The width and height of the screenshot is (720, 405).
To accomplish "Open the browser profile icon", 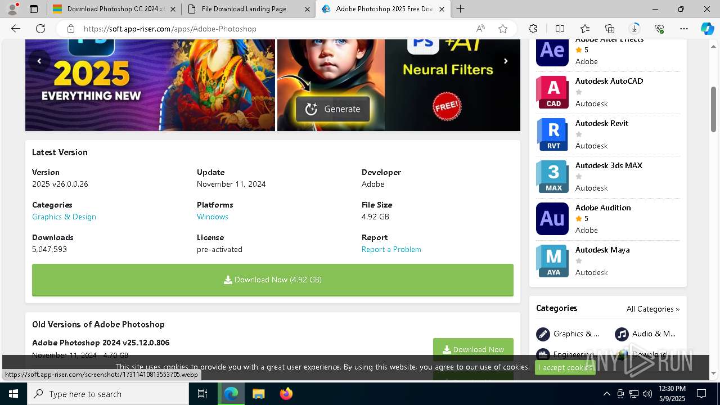I will click(x=12, y=9).
